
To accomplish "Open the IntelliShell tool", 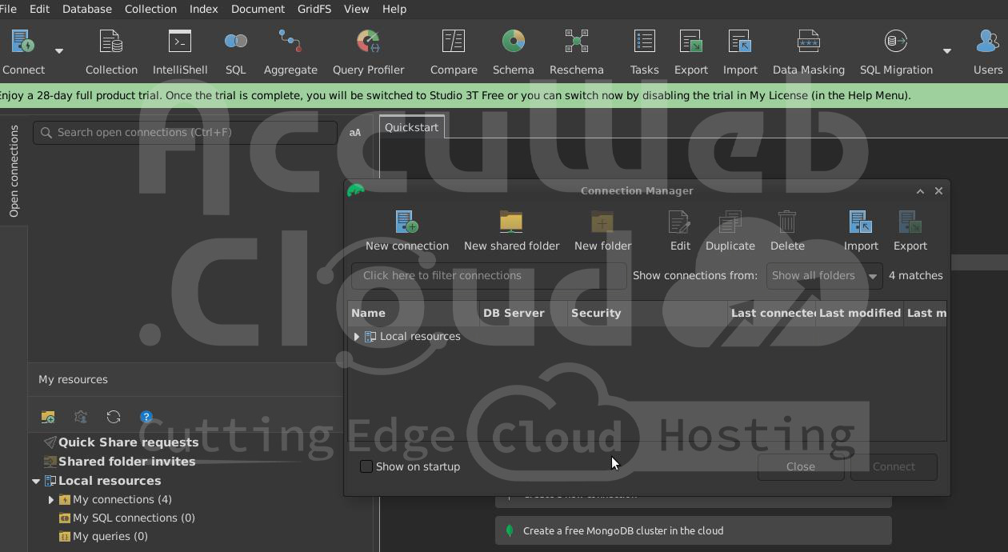I will [x=180, y=52].
